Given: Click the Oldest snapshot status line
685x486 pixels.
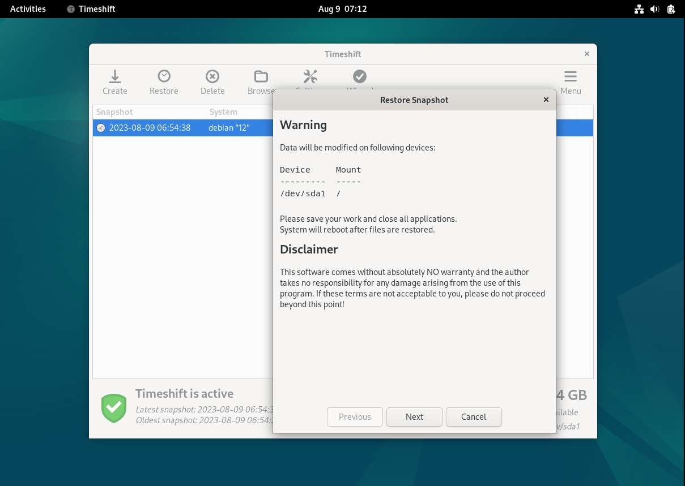Looking at the screenshot, I should click(x=205, y=420).
